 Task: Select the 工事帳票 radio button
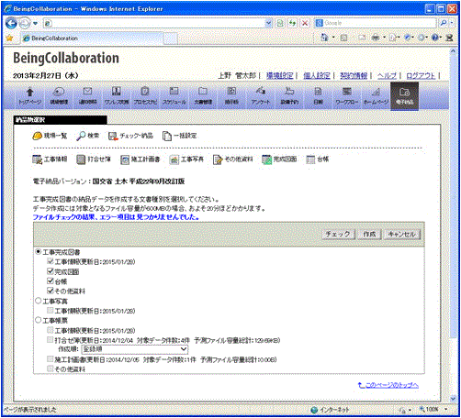coord(39,320)
